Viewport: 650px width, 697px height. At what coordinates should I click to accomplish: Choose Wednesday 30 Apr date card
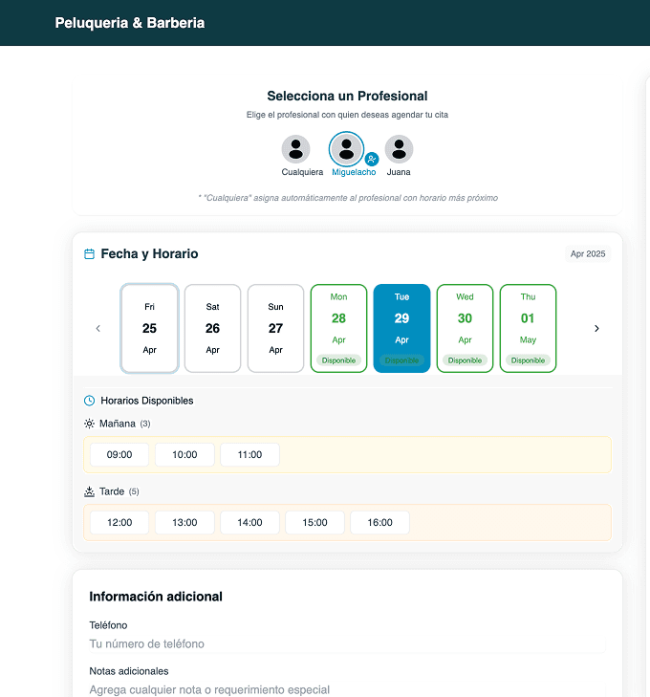[465, 328]
